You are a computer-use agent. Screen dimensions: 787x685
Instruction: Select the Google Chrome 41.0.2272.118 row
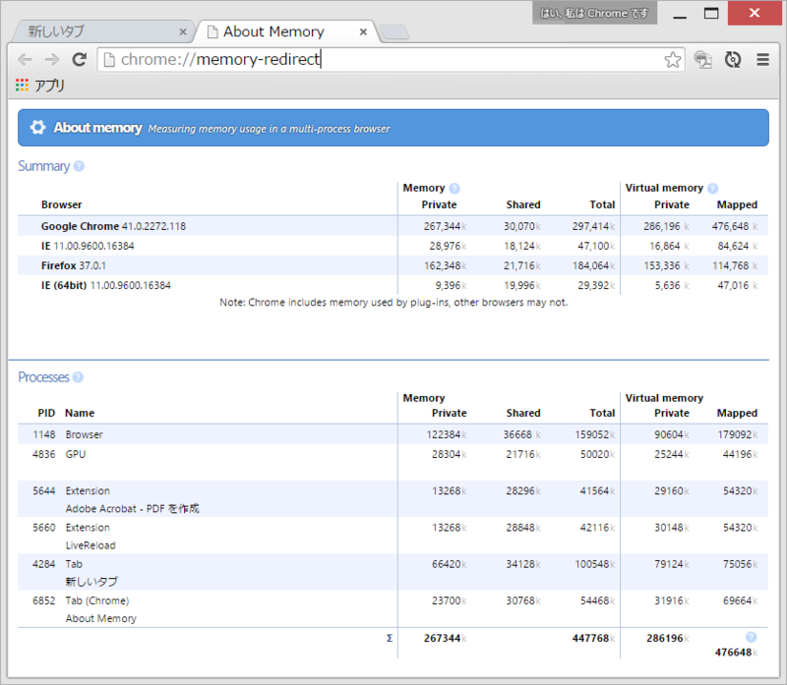click(393, 226)
